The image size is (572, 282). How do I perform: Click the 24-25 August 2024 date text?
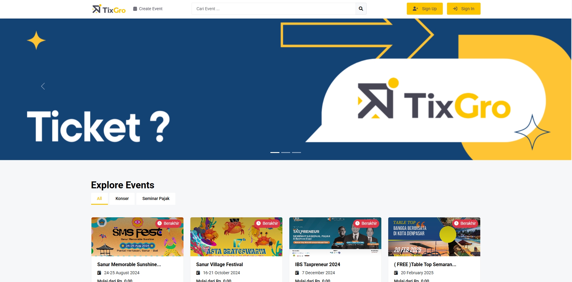[122, 273]
